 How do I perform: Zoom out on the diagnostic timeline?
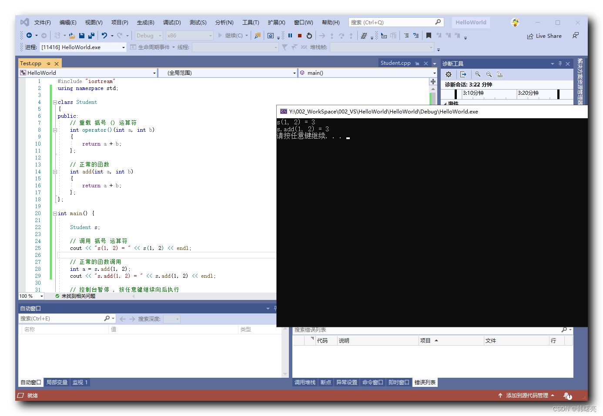pyautogui.click(x=489, y=74)
